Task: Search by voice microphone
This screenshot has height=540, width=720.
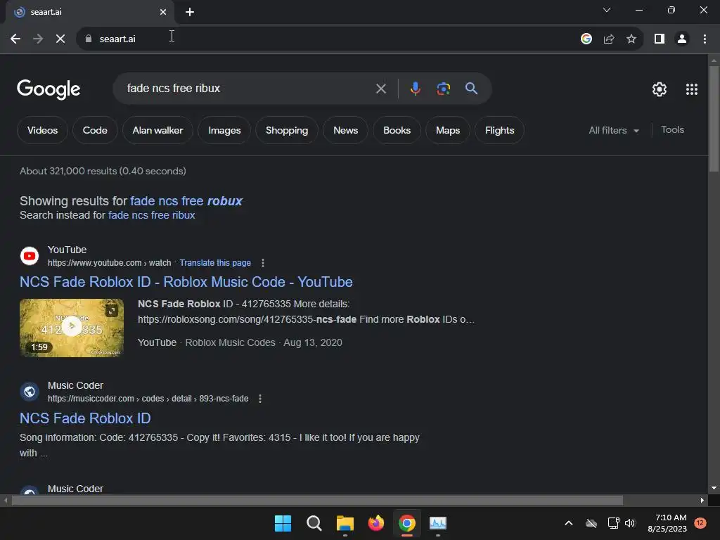Action: tap(415, 89)
